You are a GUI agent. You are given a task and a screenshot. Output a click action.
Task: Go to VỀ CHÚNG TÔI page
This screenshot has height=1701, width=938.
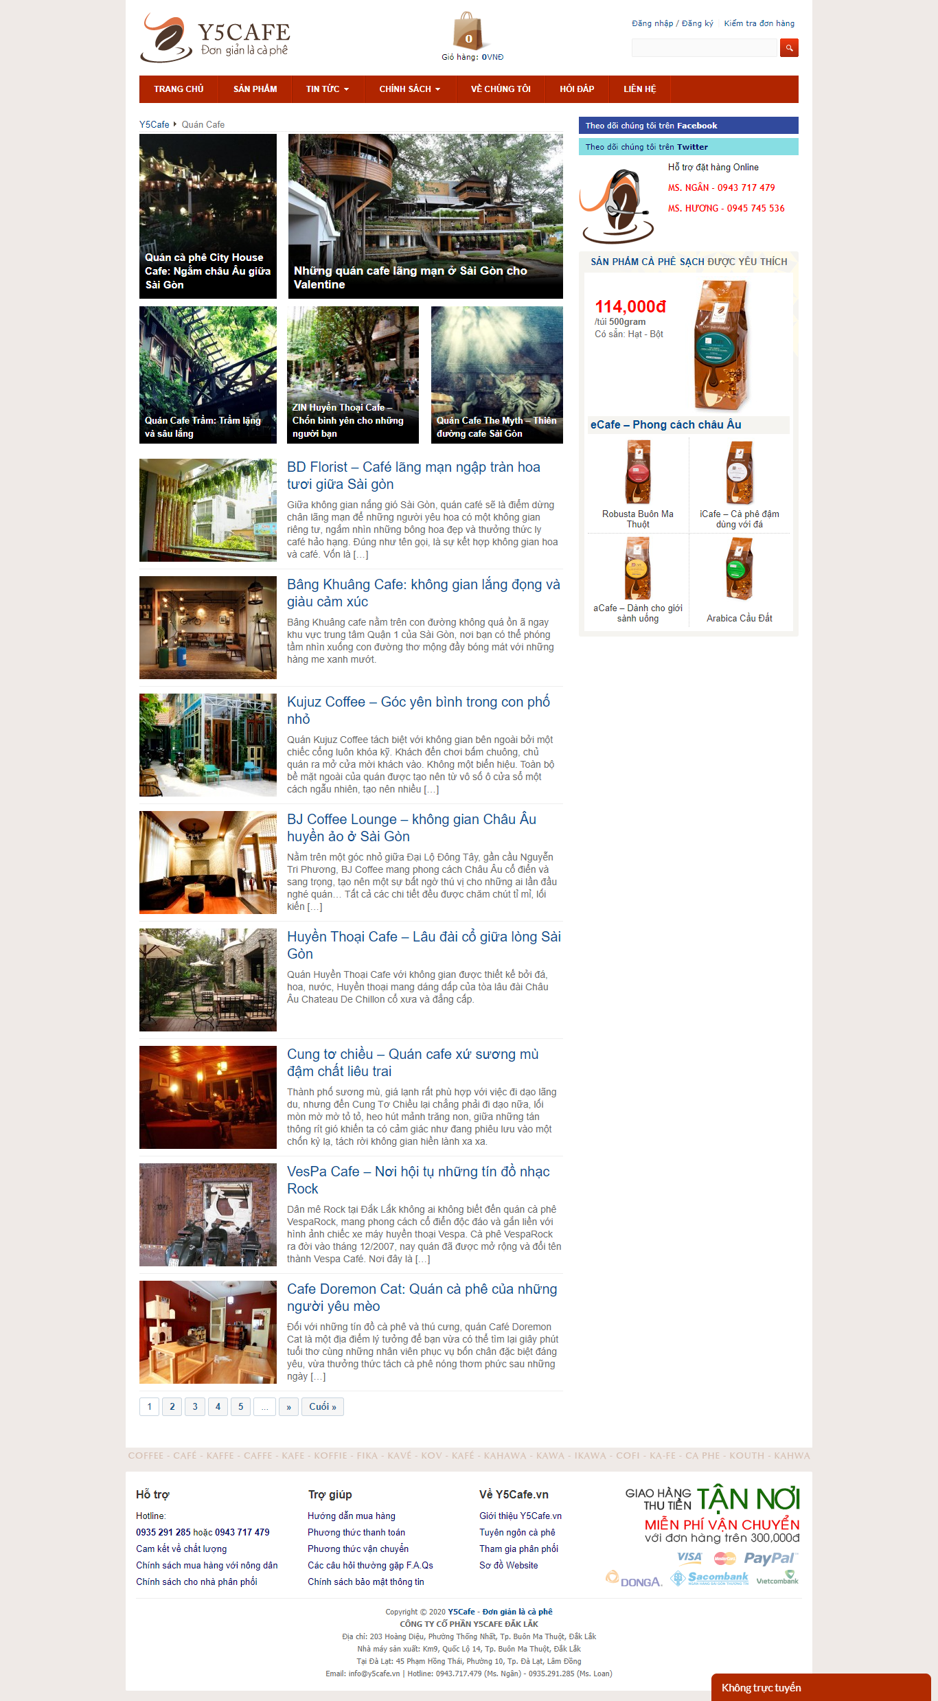click(501, 89)
